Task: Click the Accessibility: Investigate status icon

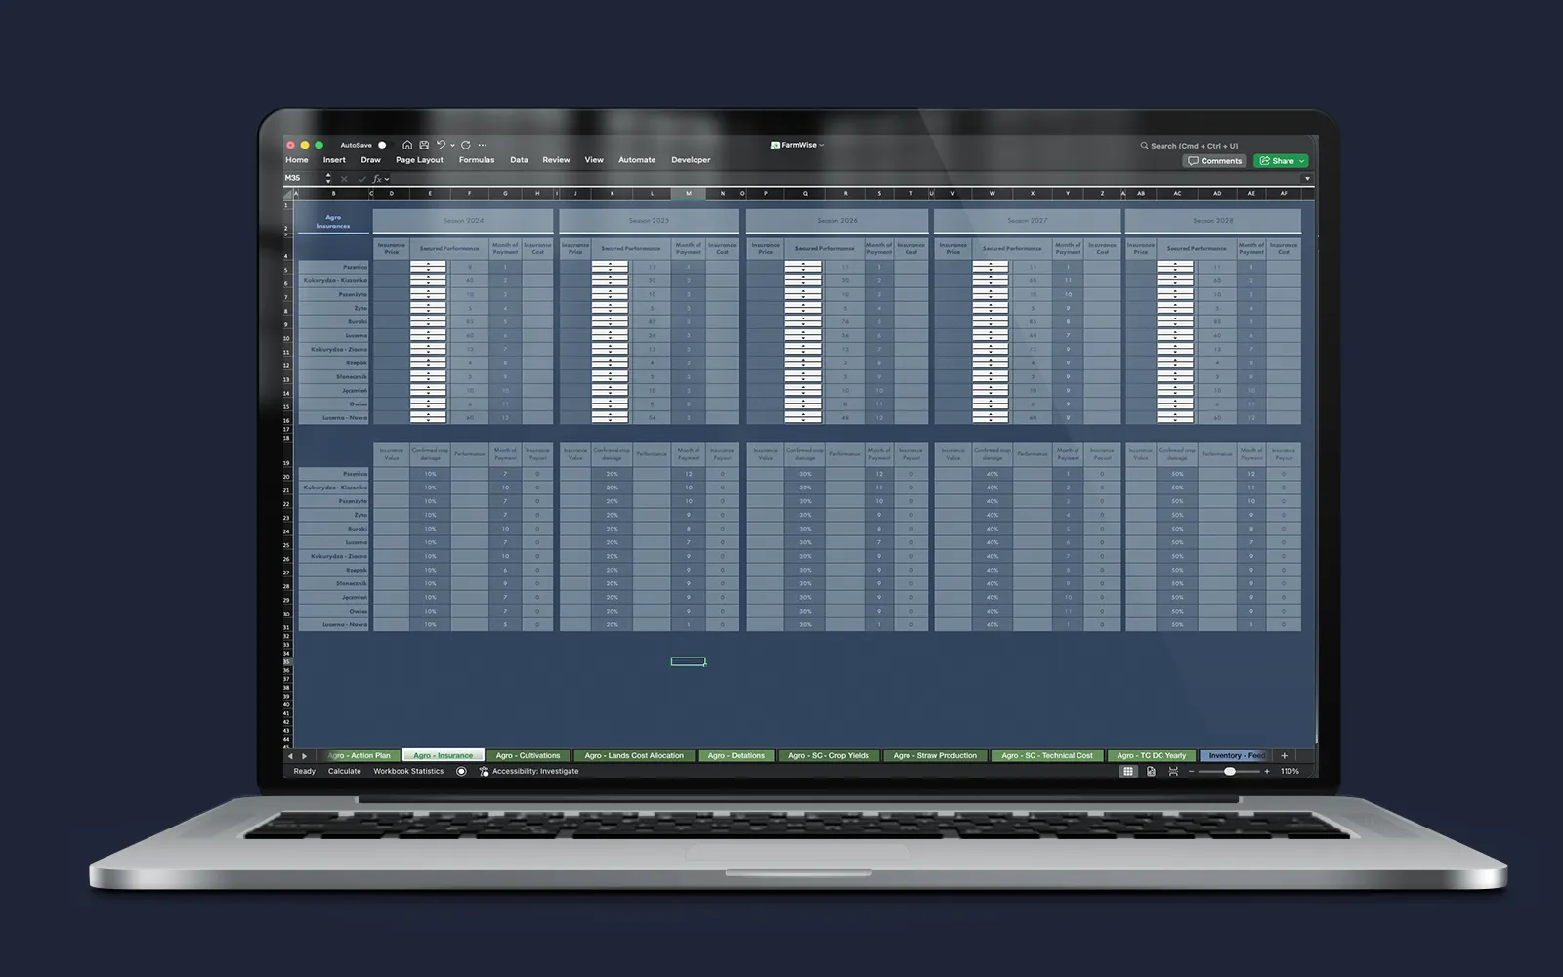Action: coord(484,771)
